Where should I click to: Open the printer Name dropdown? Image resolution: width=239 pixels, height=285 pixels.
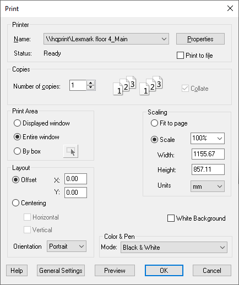[x=106, y=39]
